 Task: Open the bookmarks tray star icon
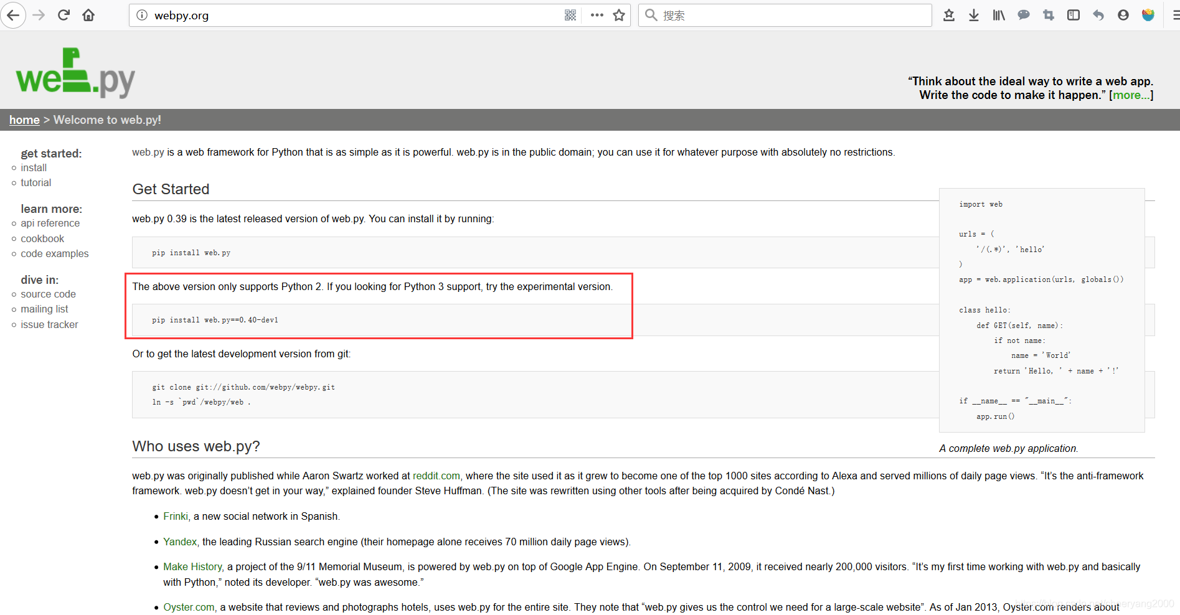pos(949,15)
